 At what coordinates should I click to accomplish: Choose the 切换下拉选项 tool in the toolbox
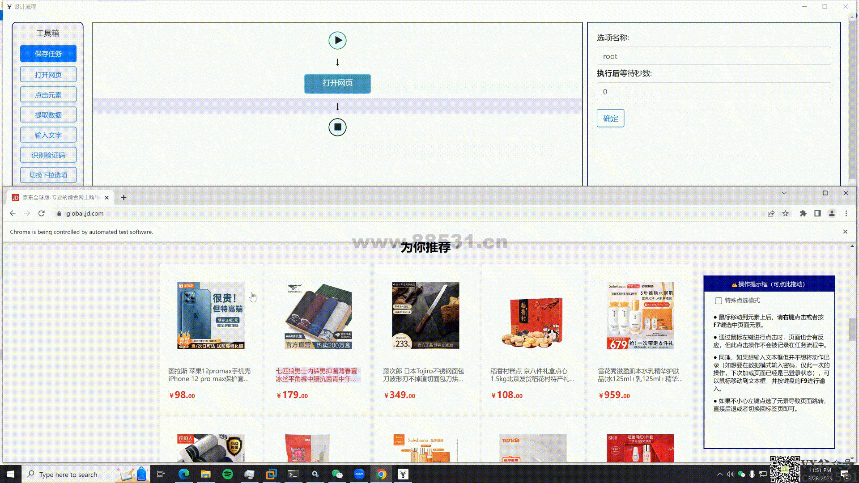[48, 175]
